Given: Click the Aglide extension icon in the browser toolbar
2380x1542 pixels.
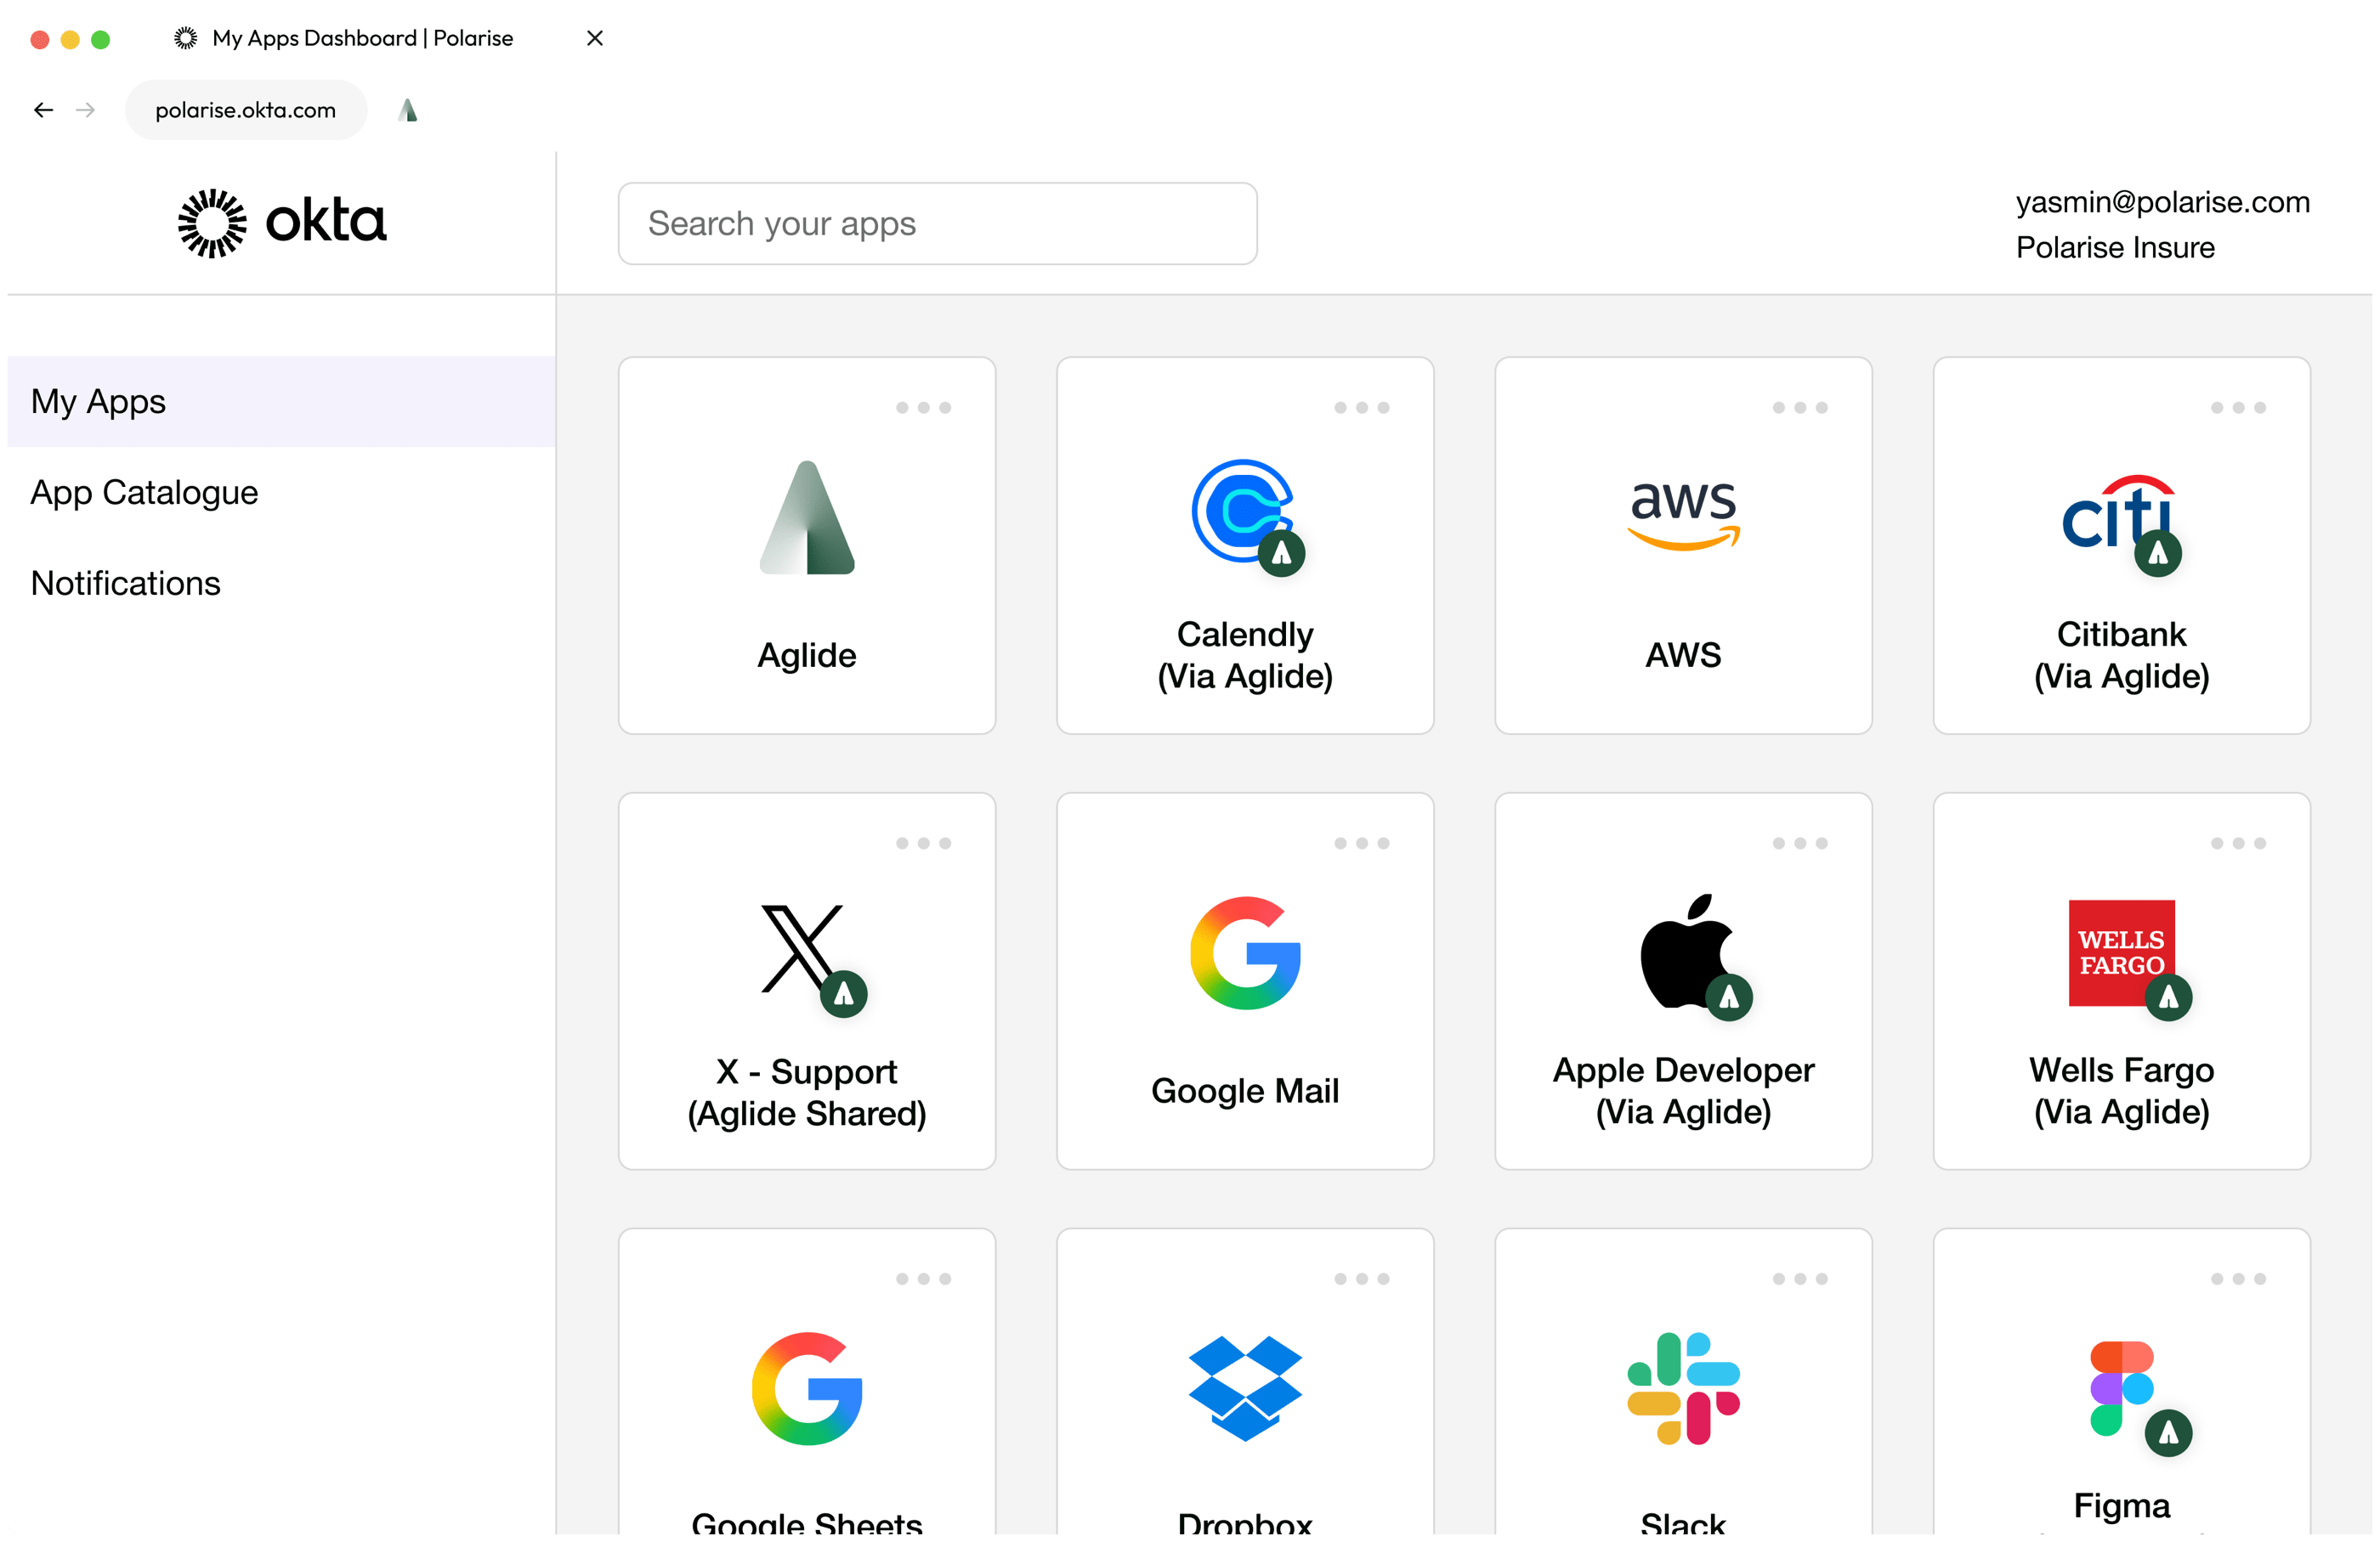Looking at the screenshot, I should [408, 110].
